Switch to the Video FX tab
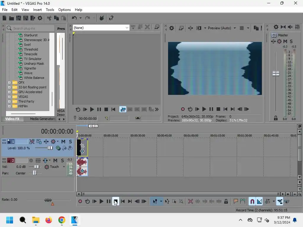This screenshot has height=227, width=303. [x=12, y=119]
